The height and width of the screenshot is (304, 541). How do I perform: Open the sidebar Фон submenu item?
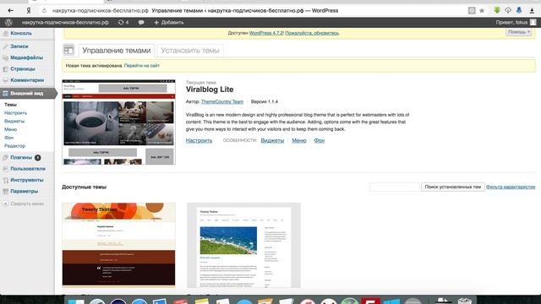(9, 138)
